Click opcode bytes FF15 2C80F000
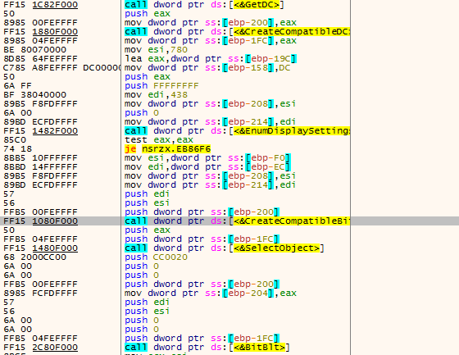 pyautogui.click(x=41, y=348)
